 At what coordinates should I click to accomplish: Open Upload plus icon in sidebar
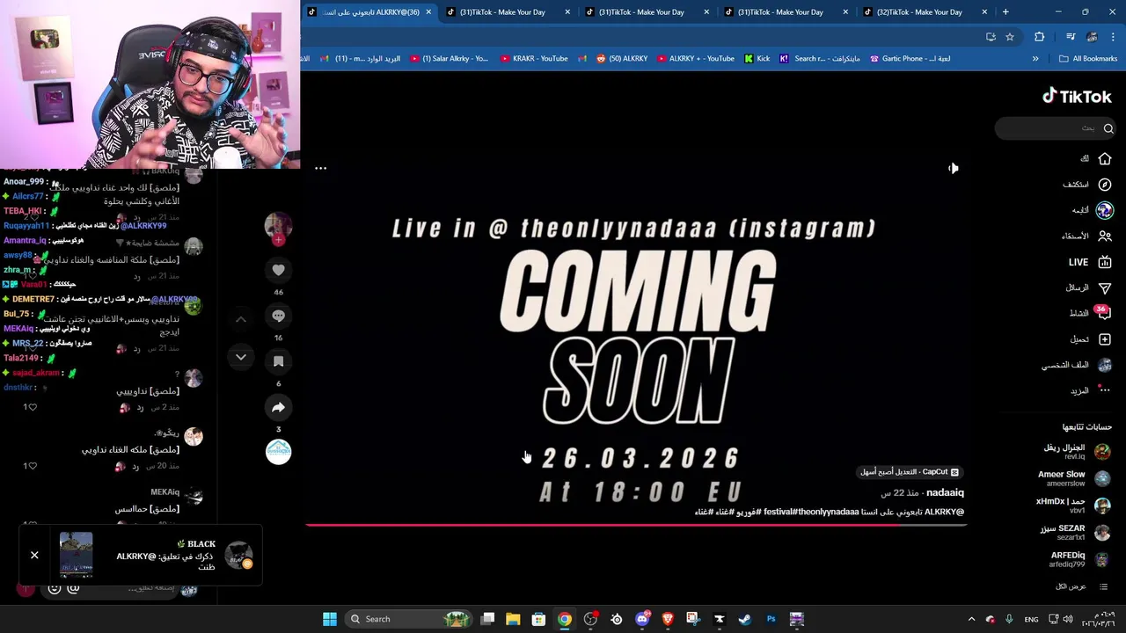click(1105, 339)
